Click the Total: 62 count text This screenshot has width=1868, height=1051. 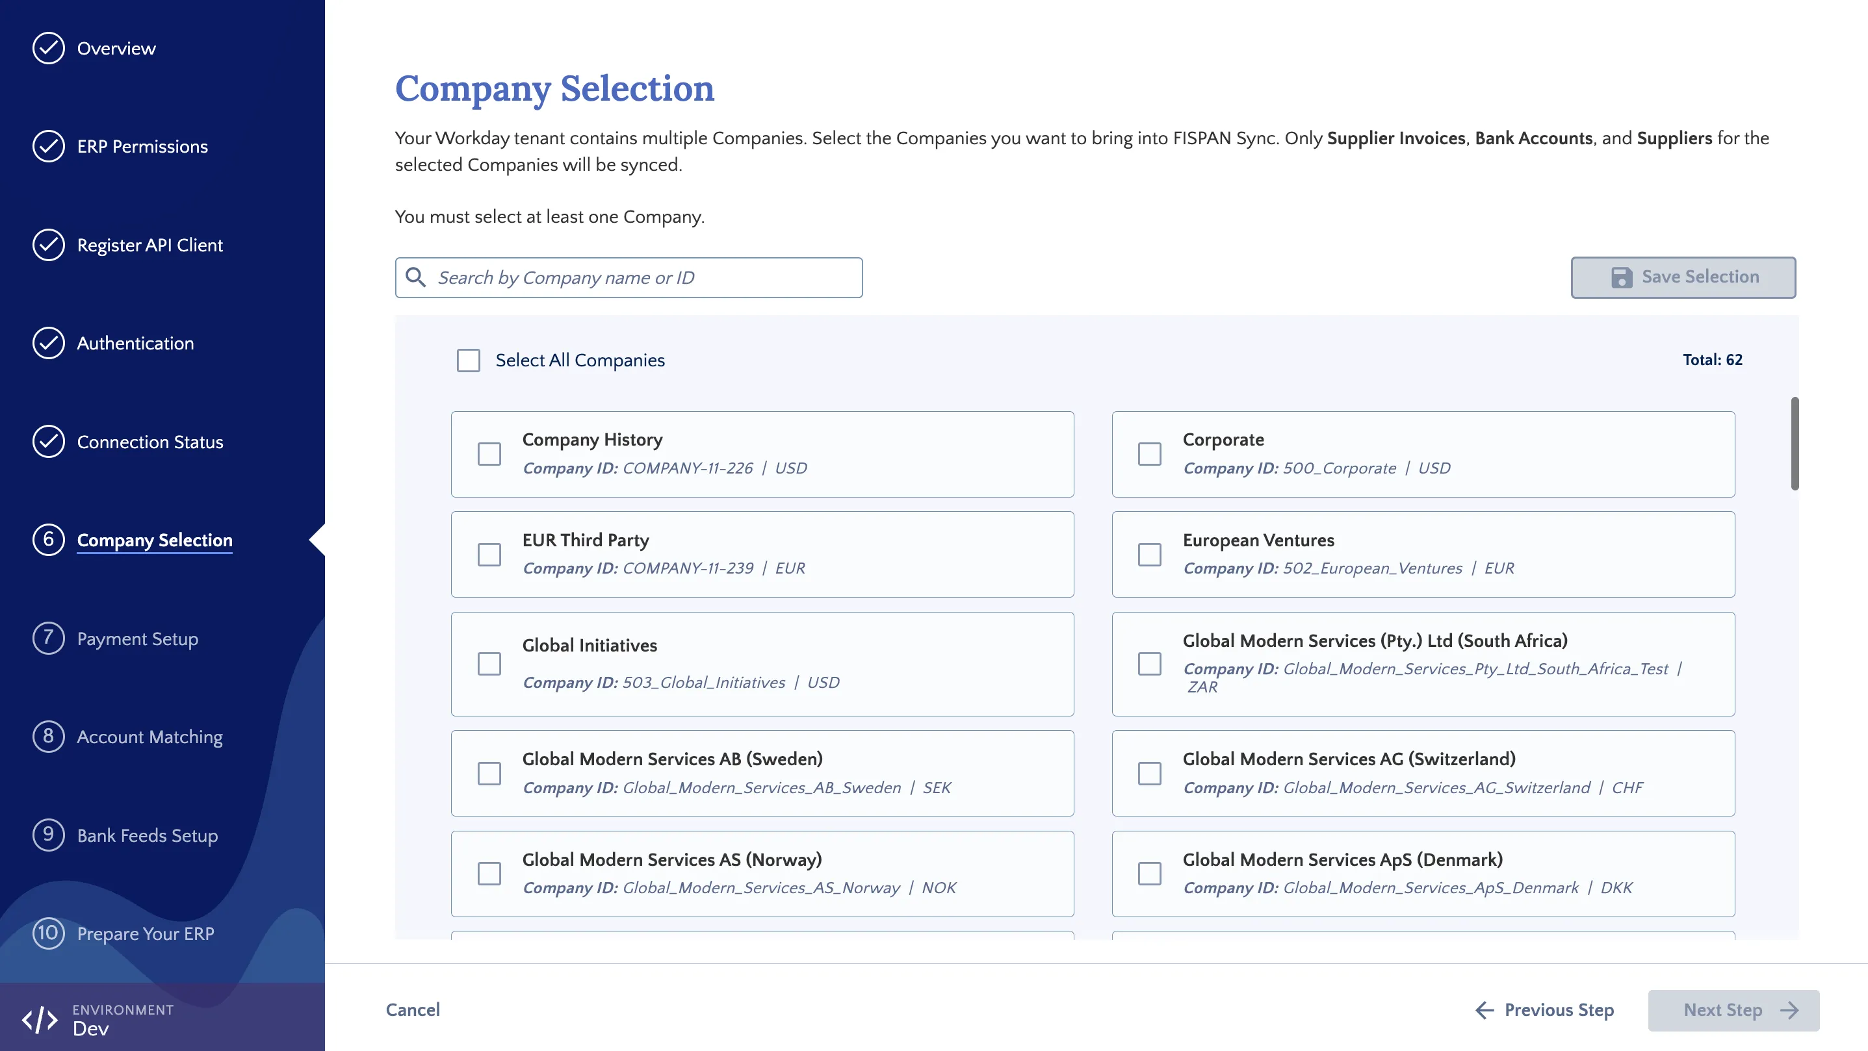1712,361
